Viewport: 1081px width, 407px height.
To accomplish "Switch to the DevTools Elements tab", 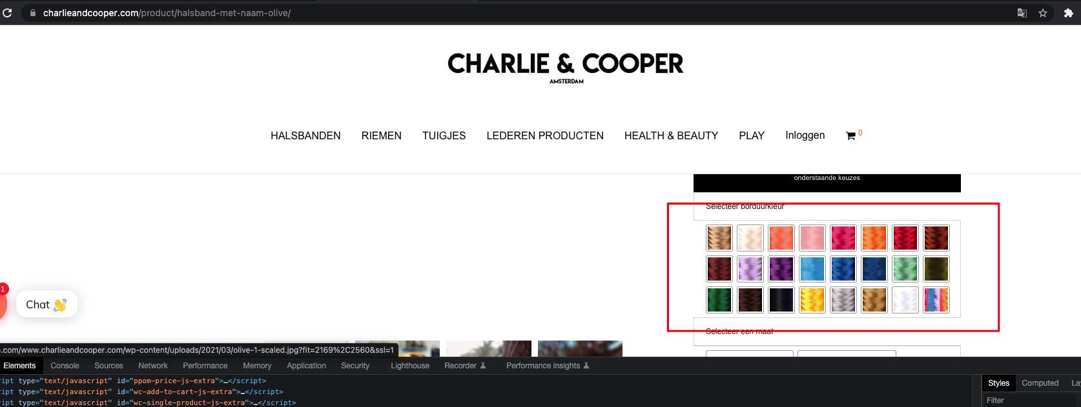I will 19,366.
